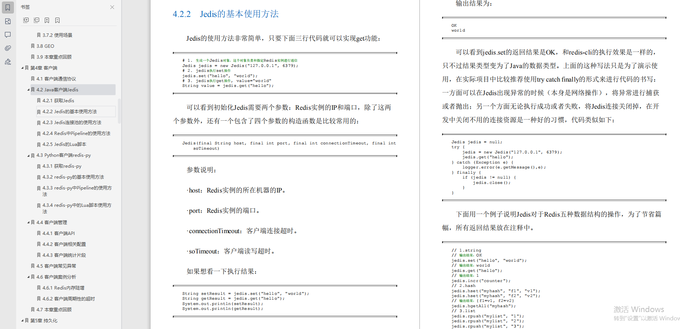Click the 输出结果为 text on the right page

point(474,3)
